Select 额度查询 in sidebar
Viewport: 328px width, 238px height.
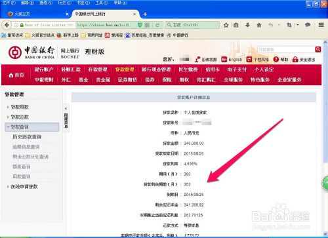click(22, 167)
